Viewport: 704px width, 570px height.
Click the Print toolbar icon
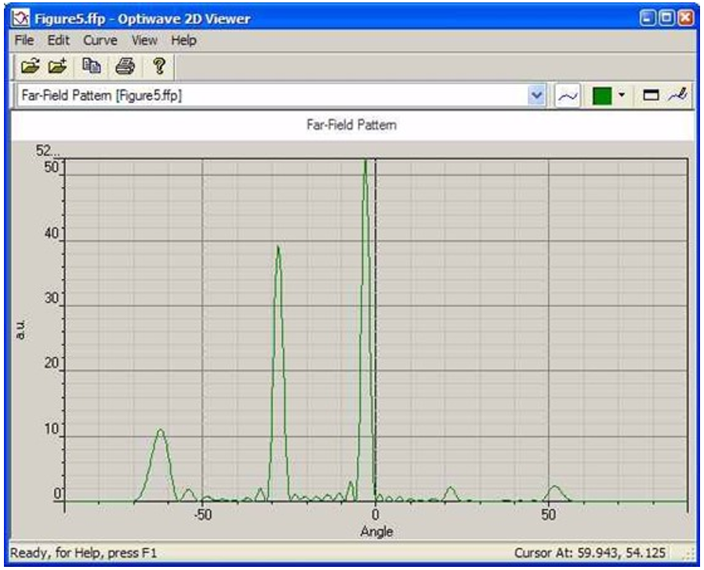(124, 67)
